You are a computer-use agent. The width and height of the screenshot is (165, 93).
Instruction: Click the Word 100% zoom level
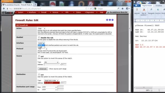tap(148, 90)
